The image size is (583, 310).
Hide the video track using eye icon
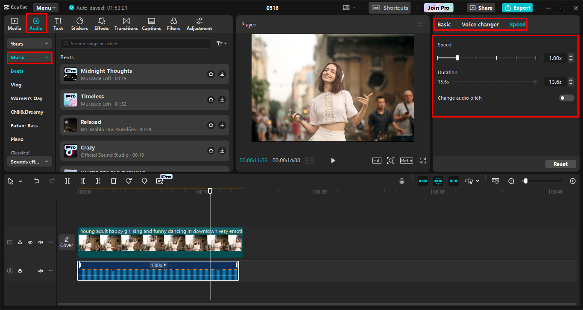point(30,242)
